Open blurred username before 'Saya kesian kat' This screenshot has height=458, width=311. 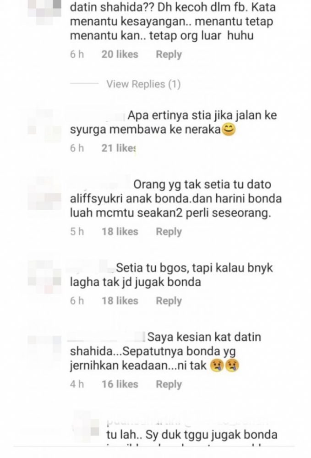[107, 337]
